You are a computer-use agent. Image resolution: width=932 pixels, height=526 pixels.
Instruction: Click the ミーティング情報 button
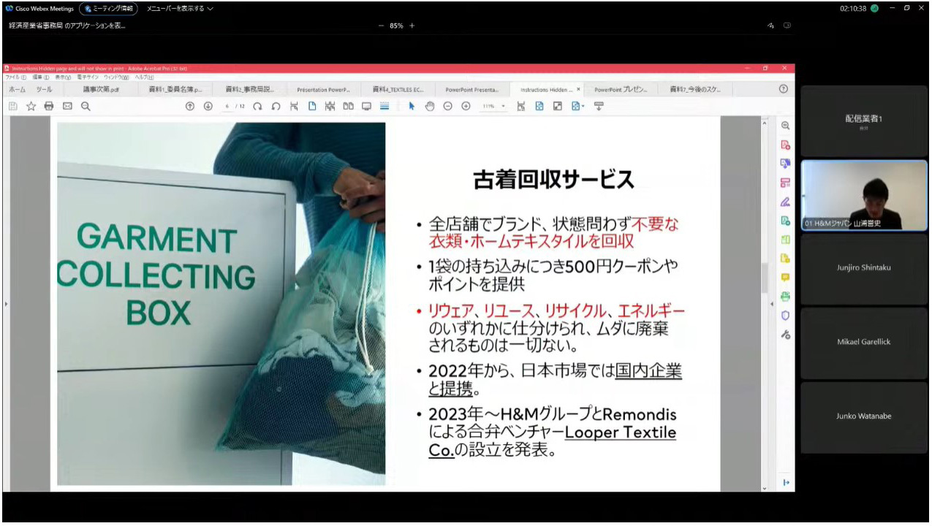[108, 9]
